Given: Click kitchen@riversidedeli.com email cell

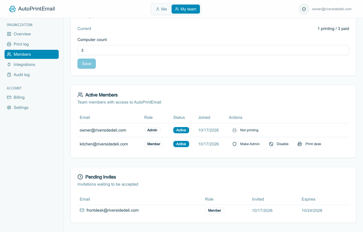Looking at the screenshot, I should (104, 144).
